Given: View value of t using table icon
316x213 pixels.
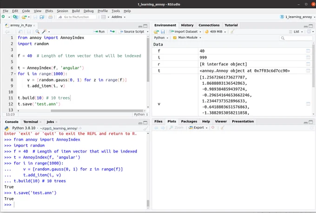Looking at the screenshot, I should 308,71.
